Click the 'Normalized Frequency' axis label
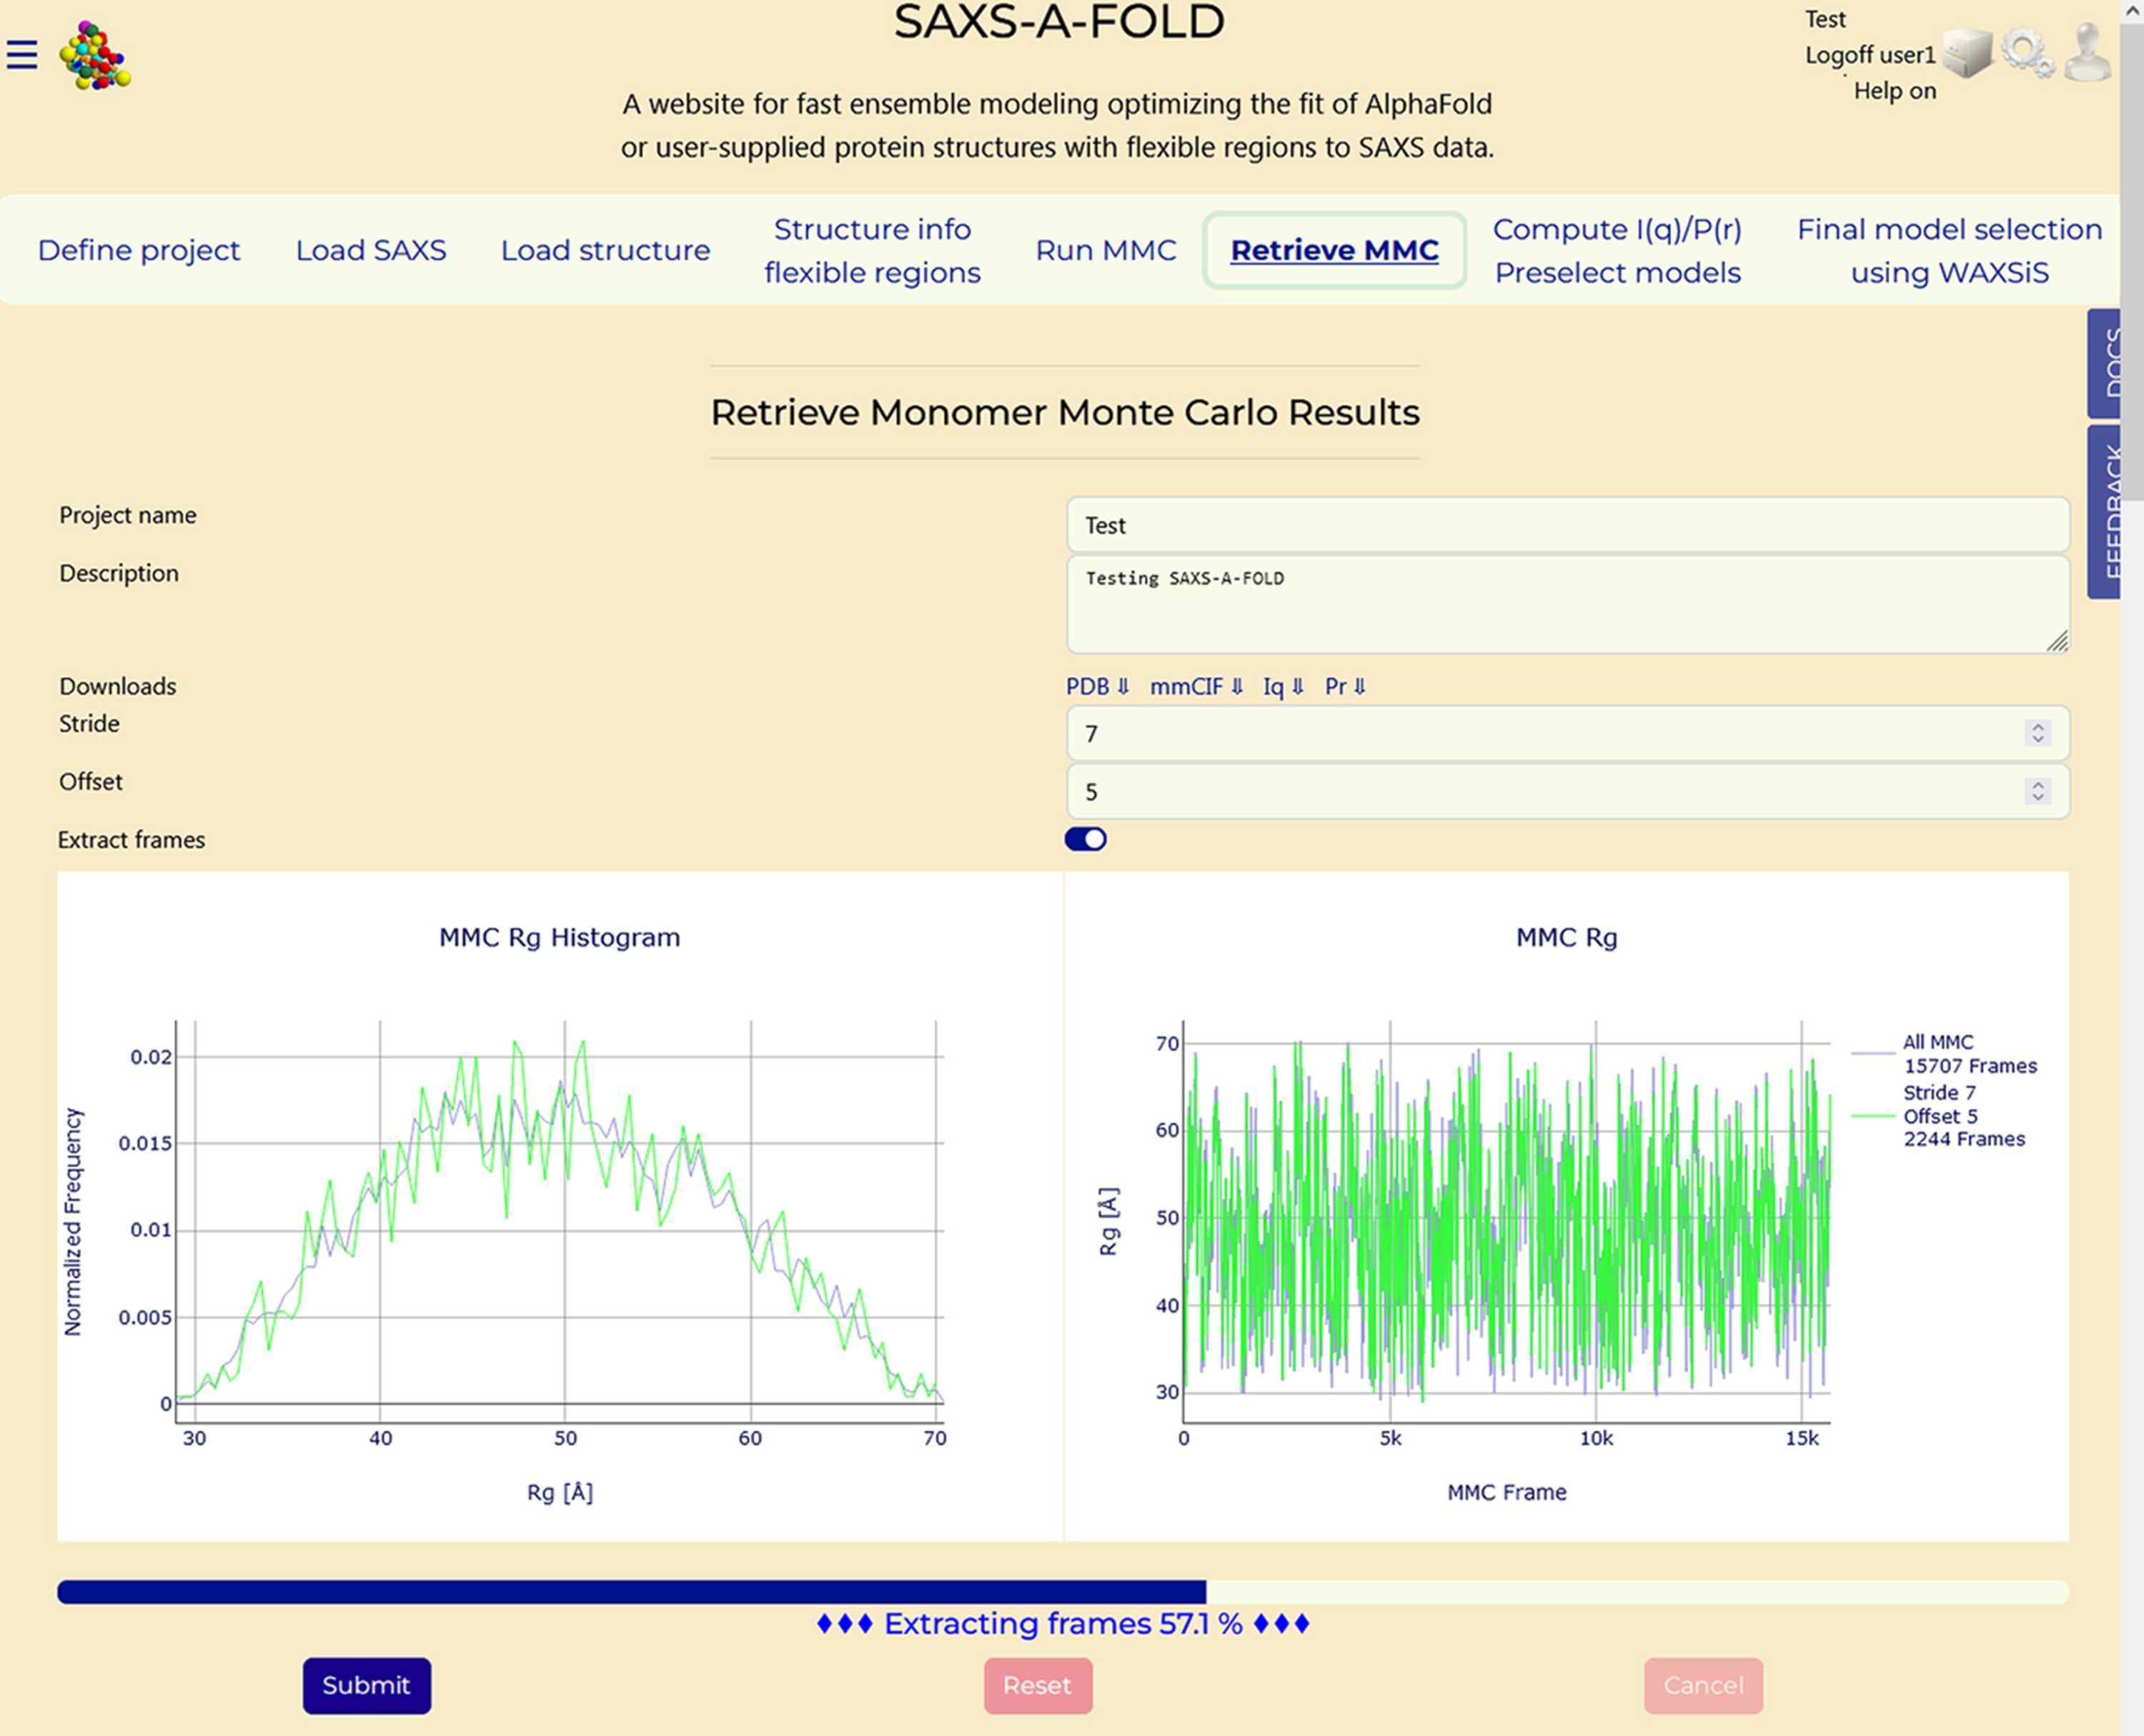Image resolution: width=2144 pixels, height=1736 pixels. tap(73, 1221)
